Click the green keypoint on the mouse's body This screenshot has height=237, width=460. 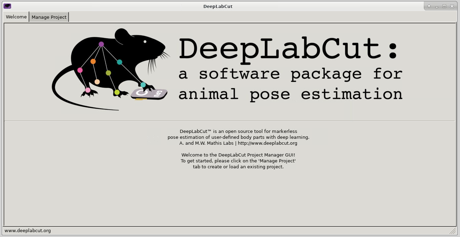point(108,73)
